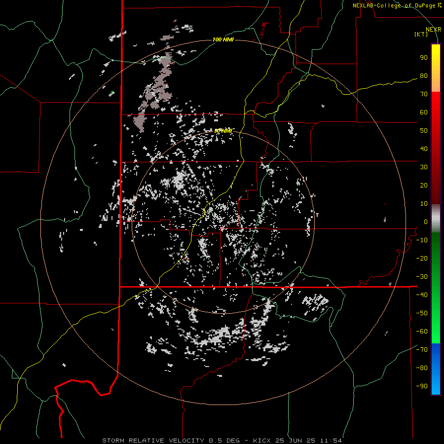Click the -90 value on the velocity scale

point(422,386)
